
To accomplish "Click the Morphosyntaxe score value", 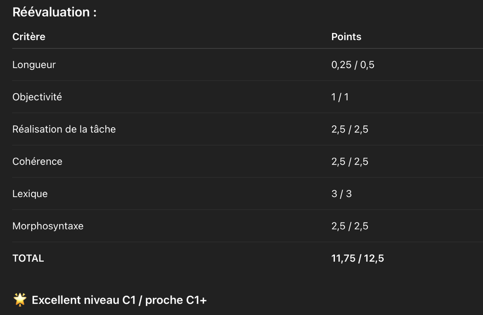I will tap(350, 226).
